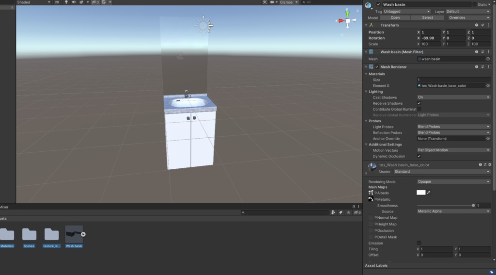The width and height of the screenshot is (496, 275).
Task: Open material settings gear icon
Action: (x=490, y=165)
